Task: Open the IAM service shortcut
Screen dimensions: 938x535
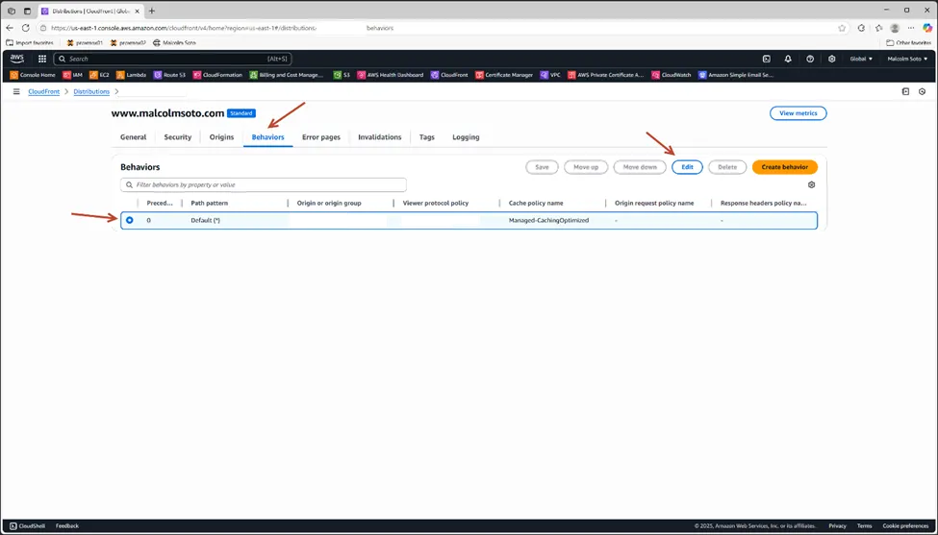Action: [x=72, y=75]
